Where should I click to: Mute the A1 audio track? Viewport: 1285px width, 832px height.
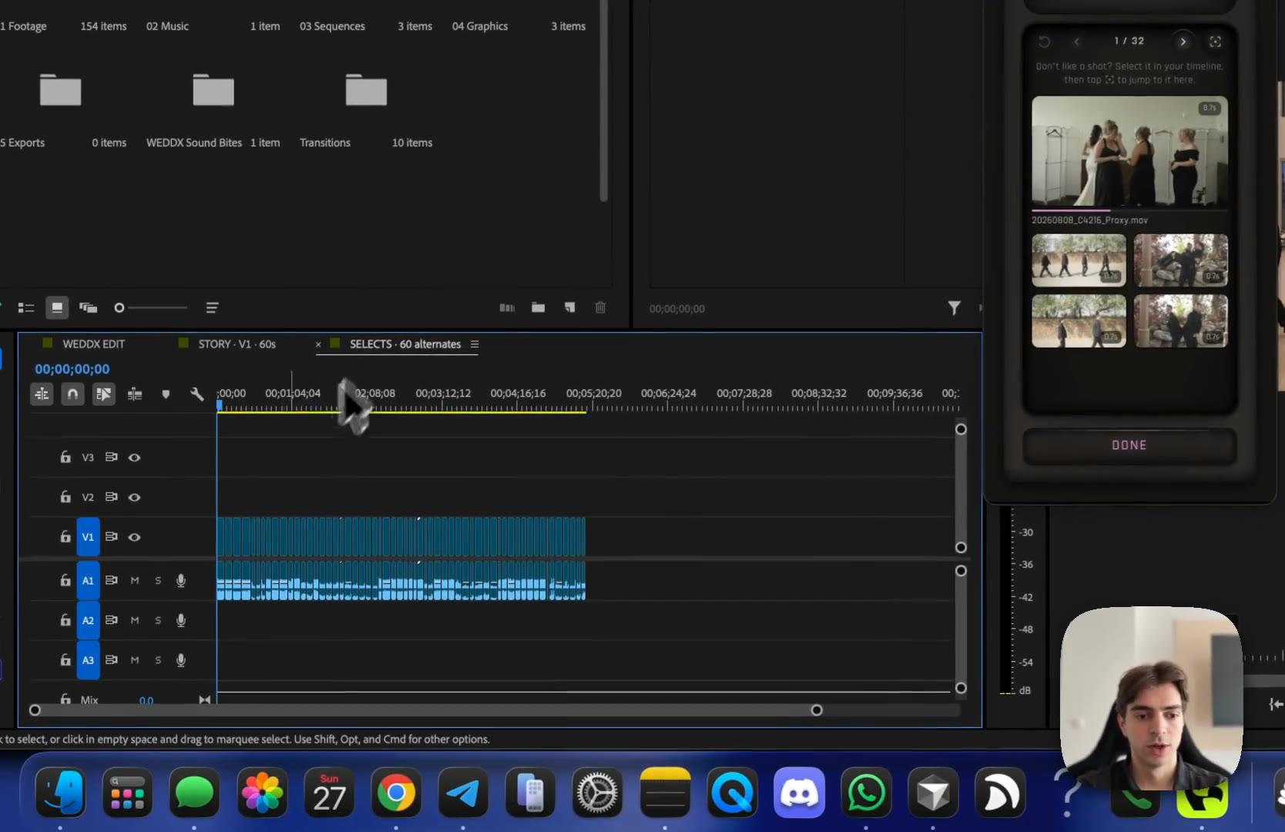[135, 580]
